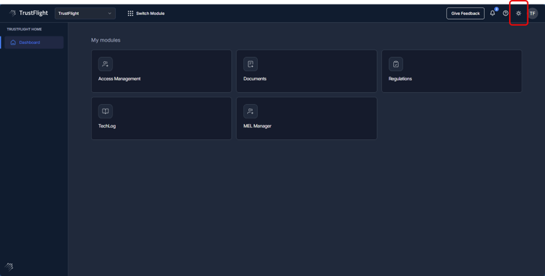
Task: Expand the TrustFlight organisation dropdown
Action: pyautogui.click(x=85, y=13)
